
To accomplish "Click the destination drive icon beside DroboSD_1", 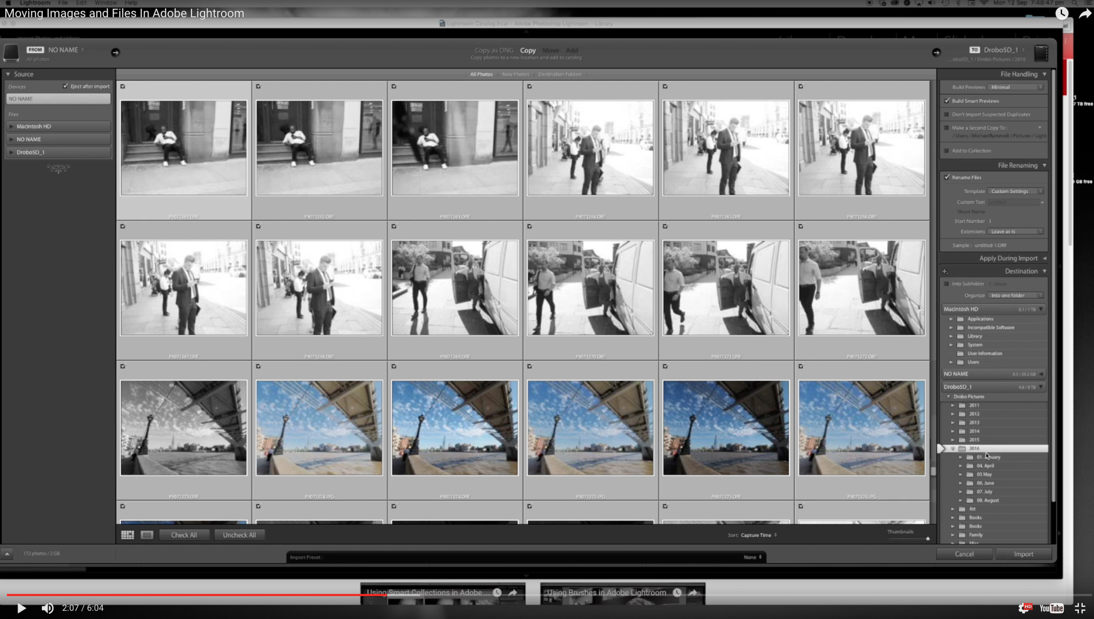I will (x=1041, y=53).
